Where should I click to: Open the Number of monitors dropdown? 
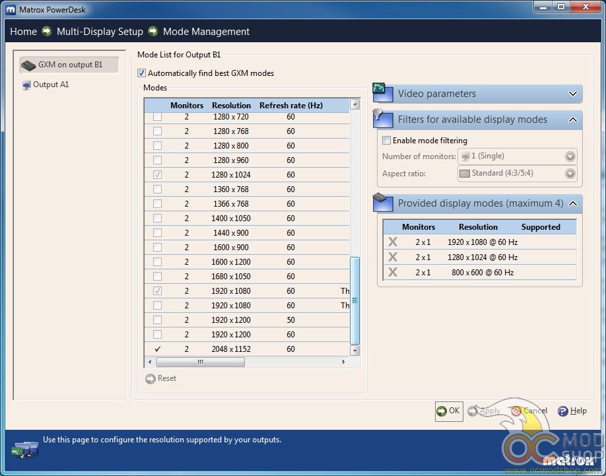[517, 156]
